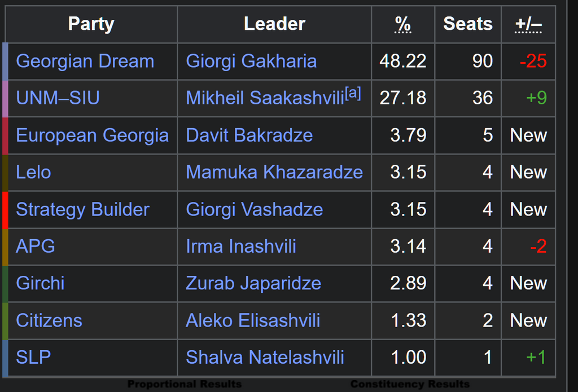Open the Lelo party page
578x392 pixels.
click(x=33, y=172)
